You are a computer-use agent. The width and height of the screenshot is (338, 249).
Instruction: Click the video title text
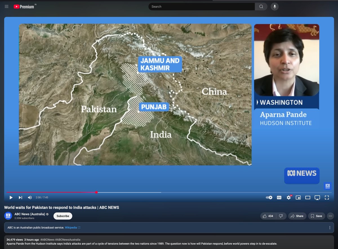pyautogui.click(x=62, y=208)
